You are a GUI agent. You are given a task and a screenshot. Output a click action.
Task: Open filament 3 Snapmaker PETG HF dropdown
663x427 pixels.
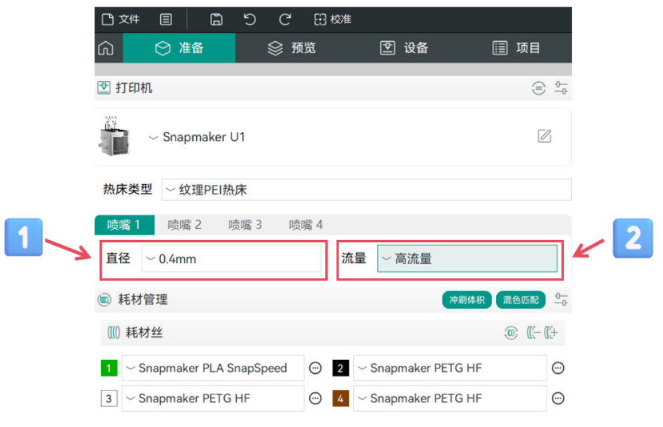pos(213,398)
